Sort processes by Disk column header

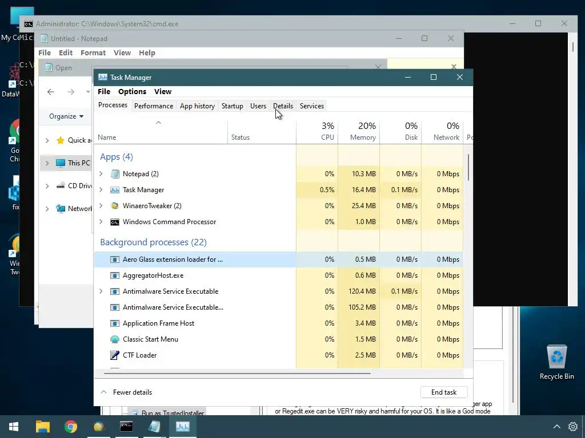pyautogui.click(x=400, y=132)
